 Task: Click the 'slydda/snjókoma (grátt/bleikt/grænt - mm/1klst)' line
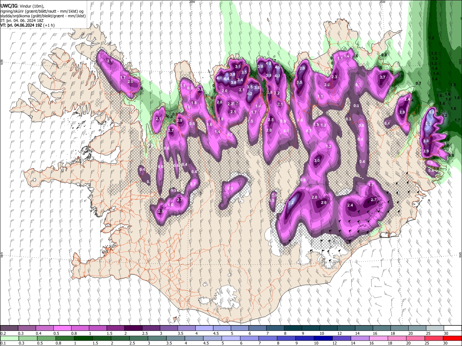coord(43,16)
